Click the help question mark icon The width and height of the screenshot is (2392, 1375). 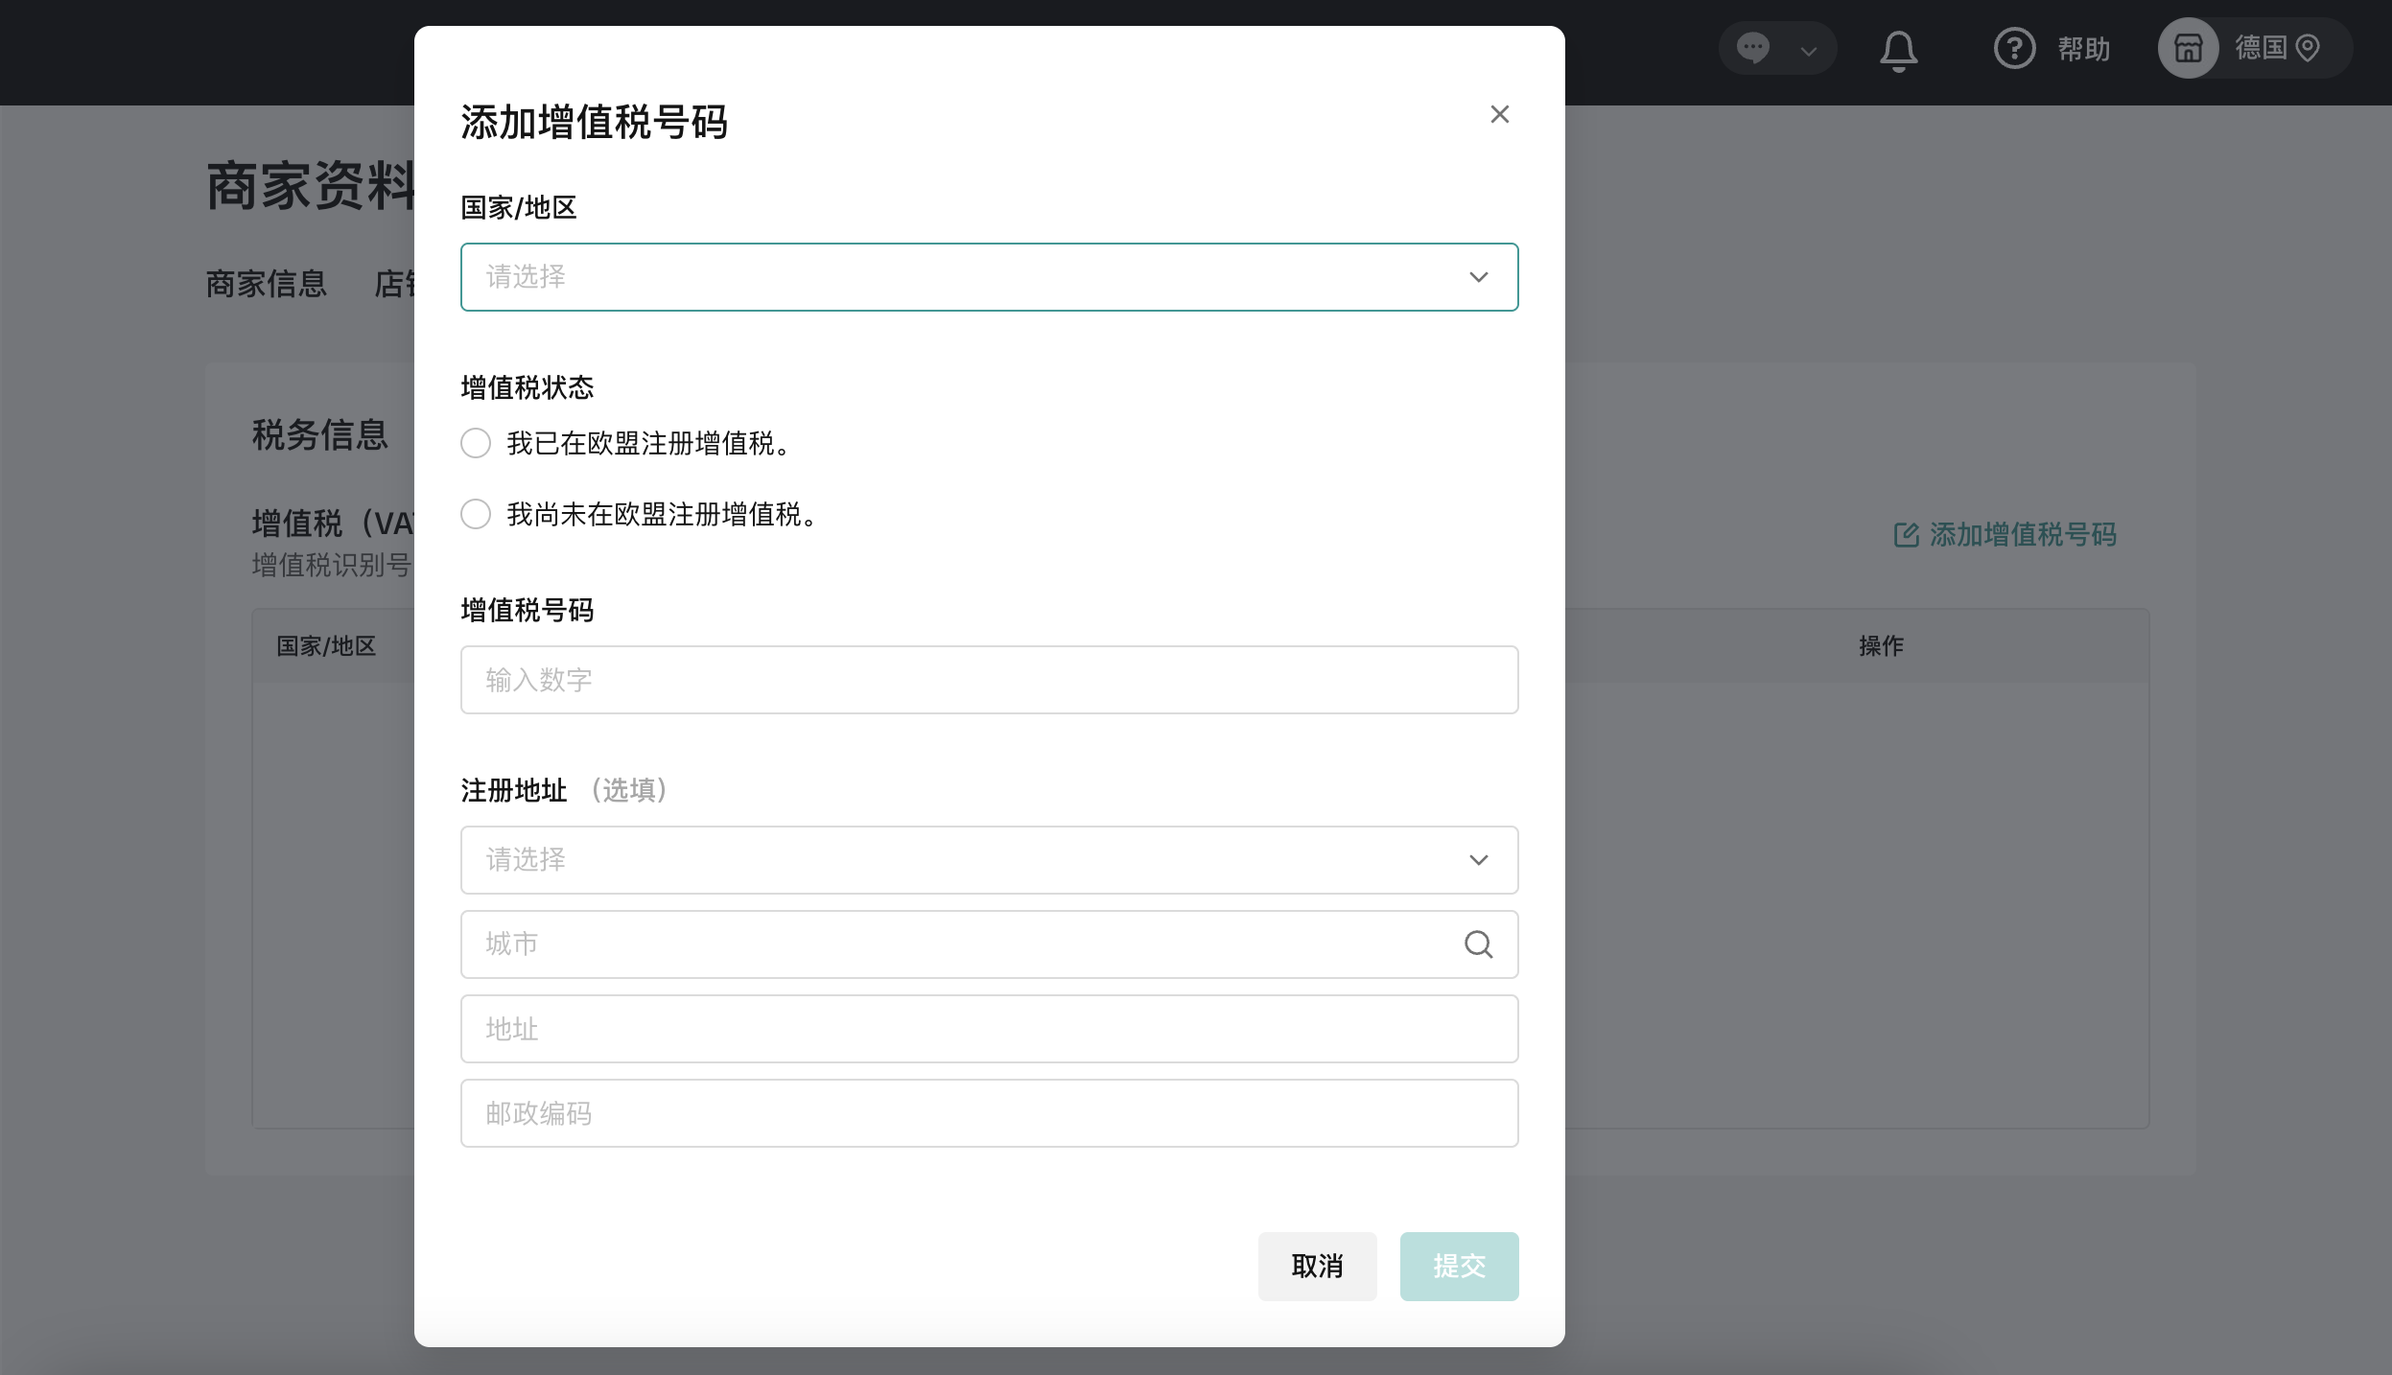coord(2014,48)
